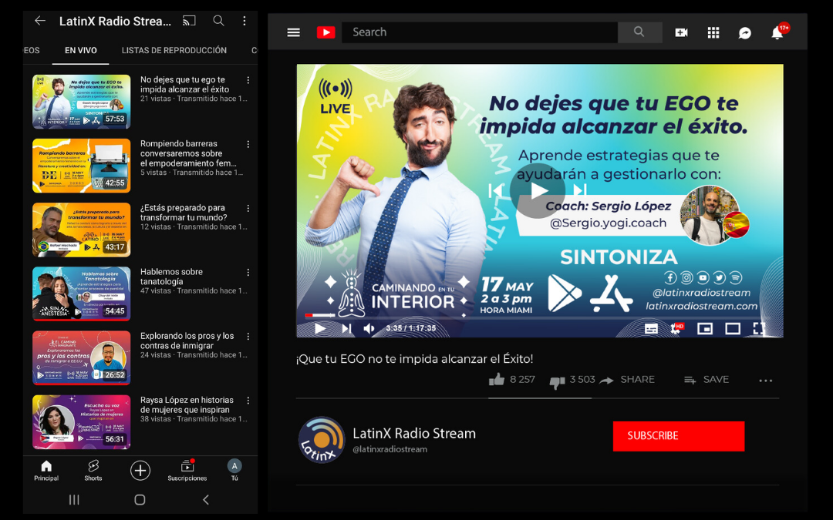Open Suscripciones in bottom bar
This screenshot has height=520, width=833.
point(187,471)
